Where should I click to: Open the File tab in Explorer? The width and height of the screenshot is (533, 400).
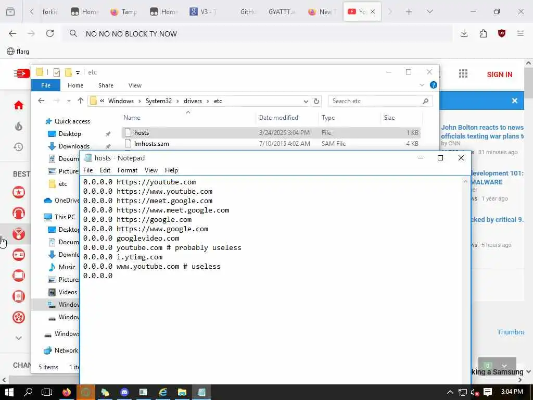46,85
